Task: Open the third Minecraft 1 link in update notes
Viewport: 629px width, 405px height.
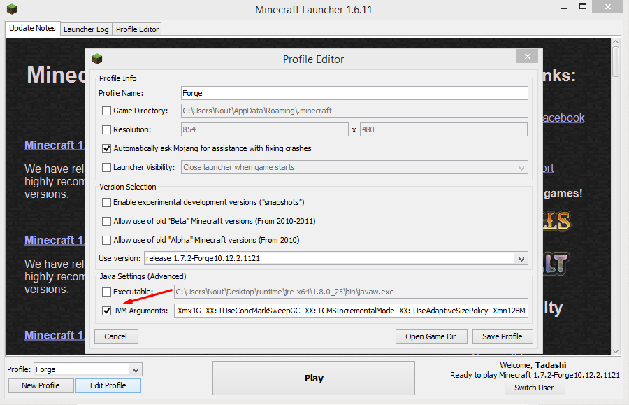Action: coord(54,335)
